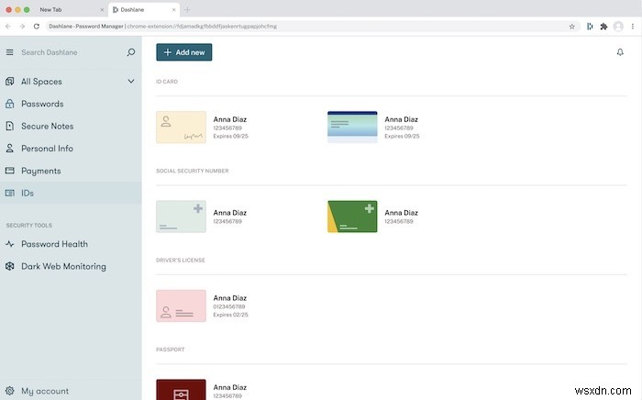Click the browser forward arrow
This screenshot has height=400, width=642.
[22, 27]
